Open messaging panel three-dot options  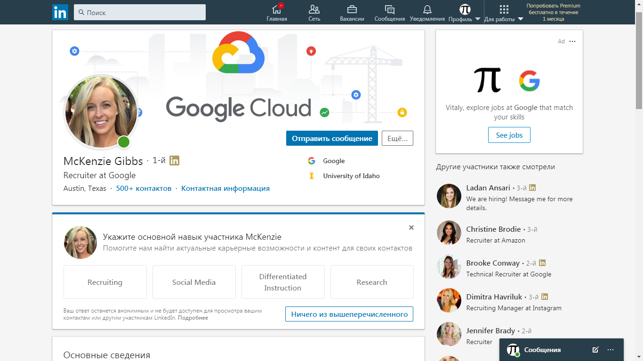tap(611, 350)
